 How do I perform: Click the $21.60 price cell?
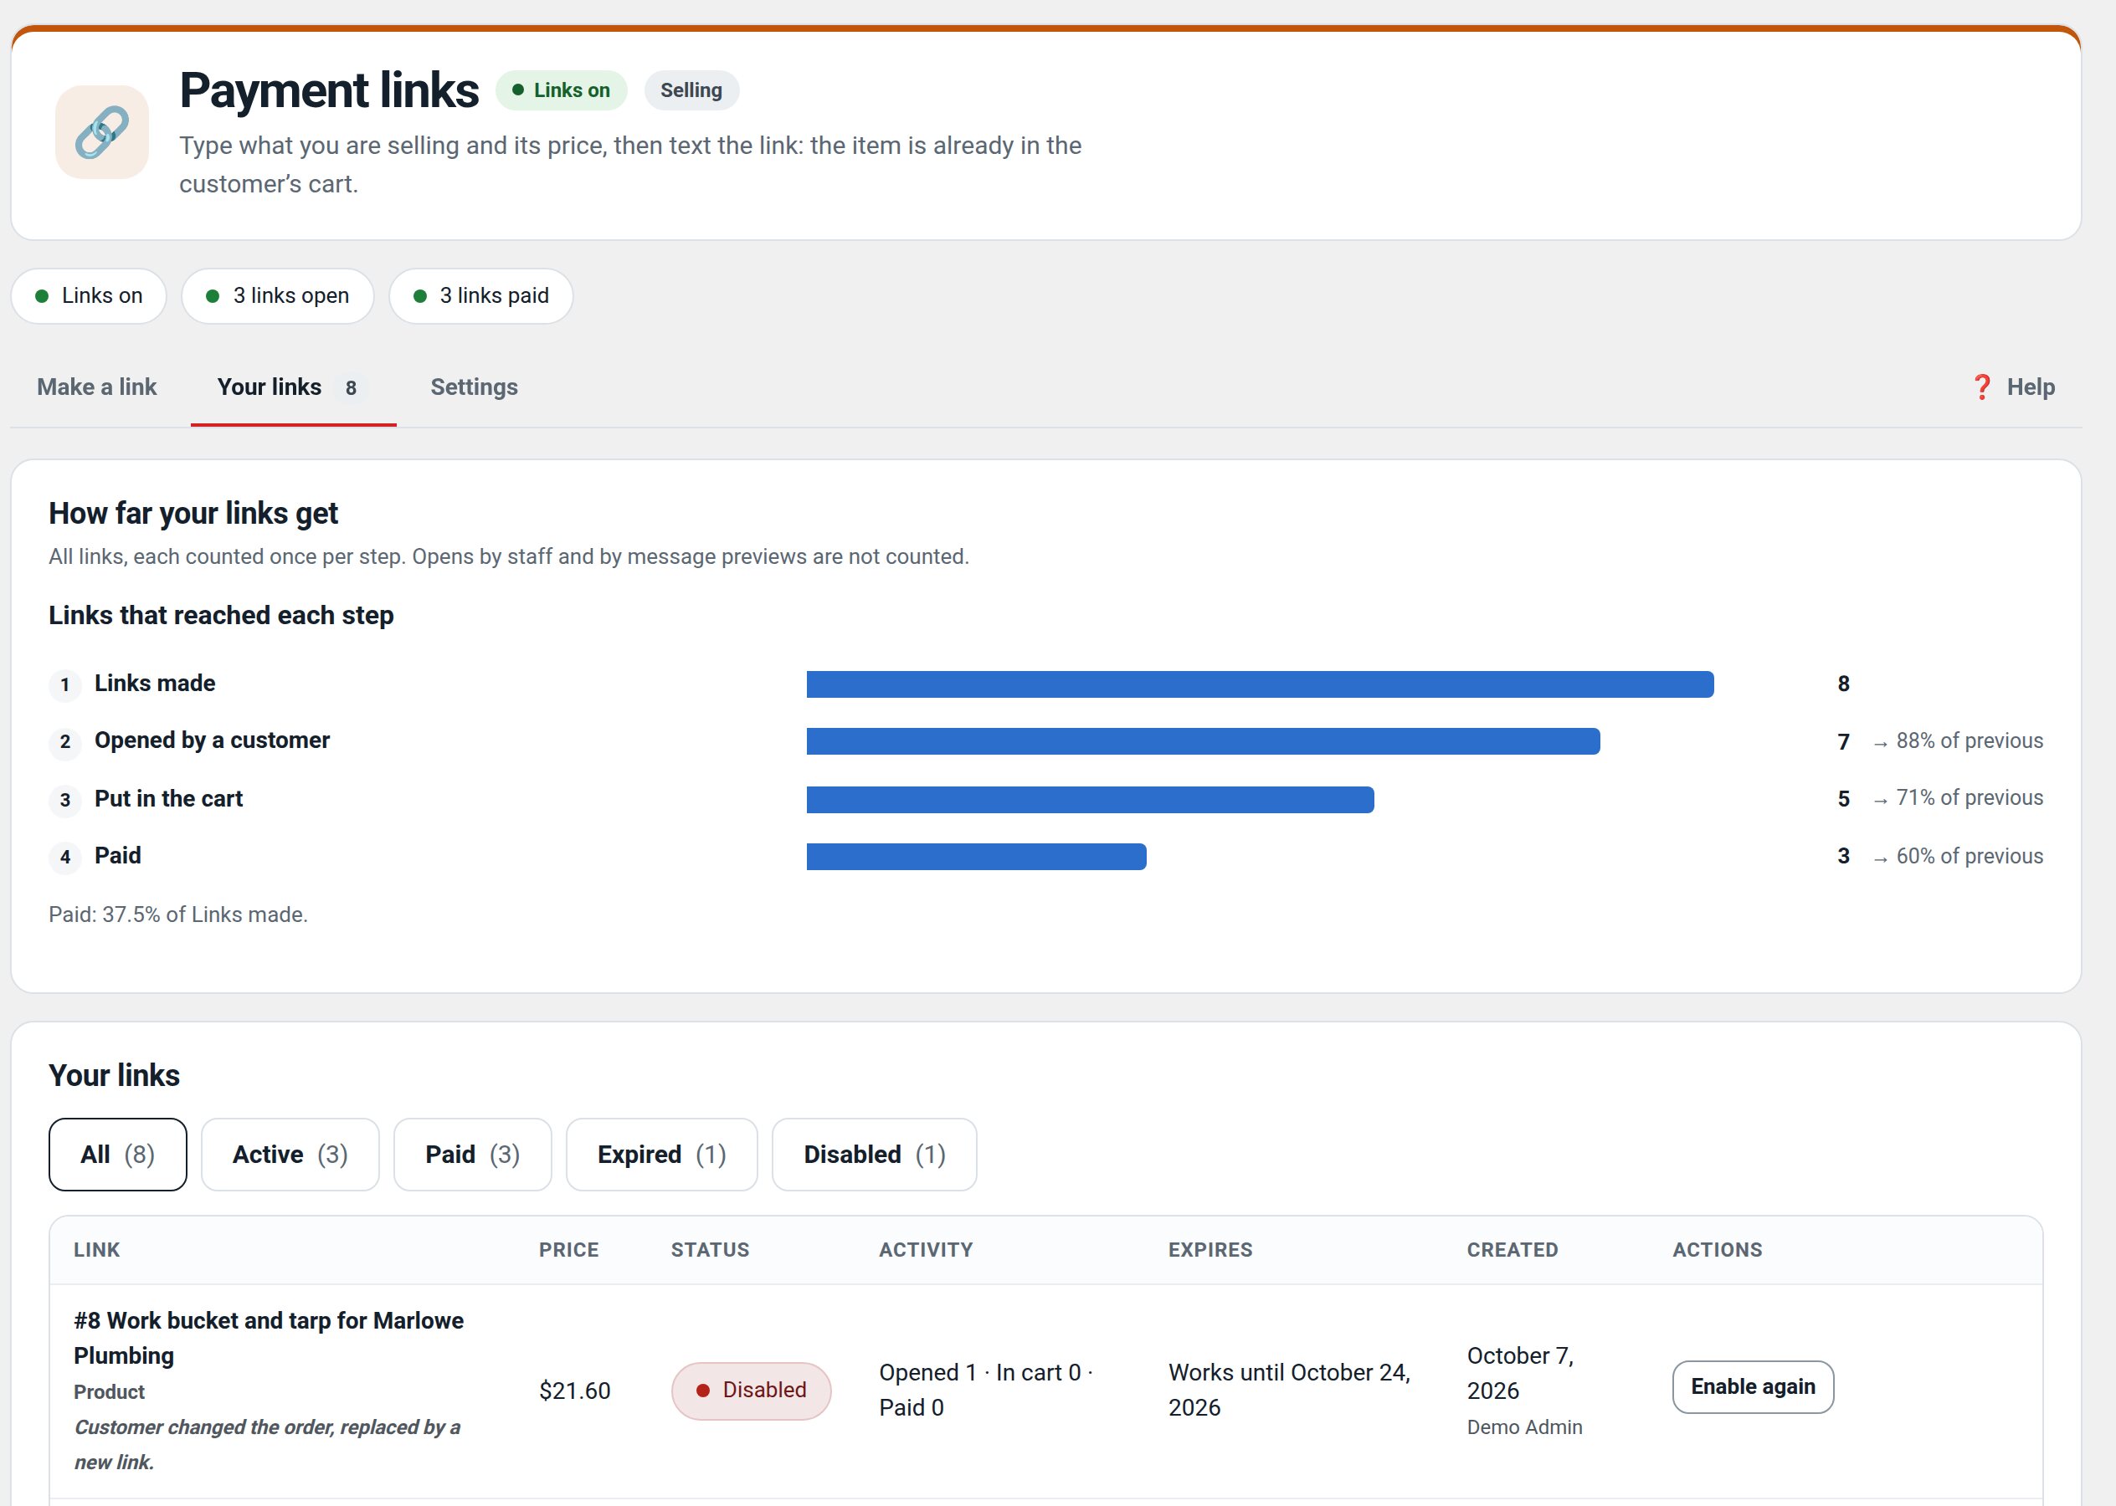[574, 1390]
